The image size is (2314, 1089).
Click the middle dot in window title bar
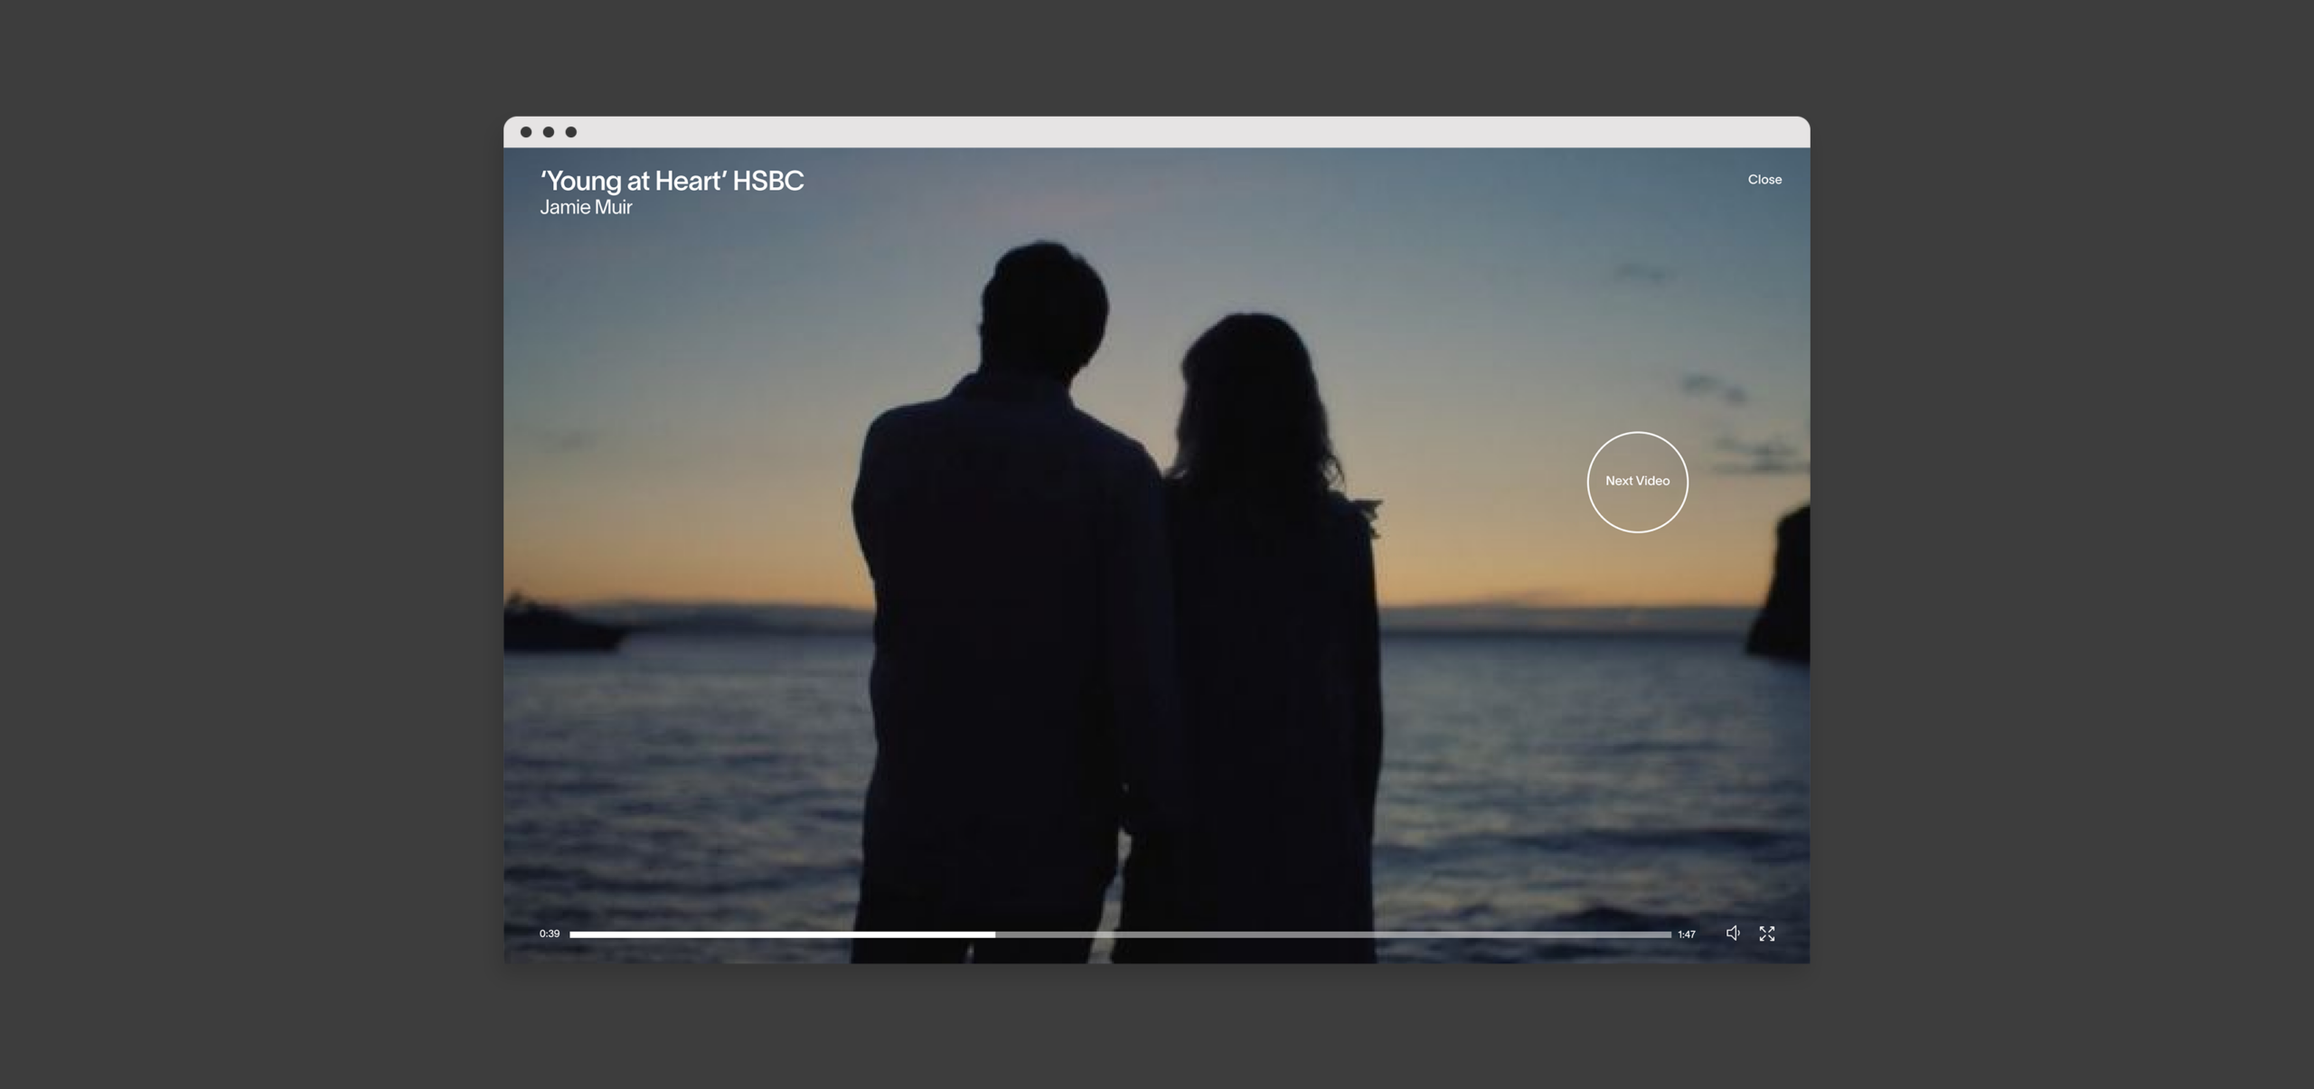(x=549, y=132)
